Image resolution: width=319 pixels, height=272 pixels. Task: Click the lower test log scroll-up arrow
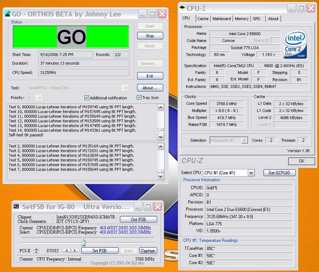pos(161,147)
